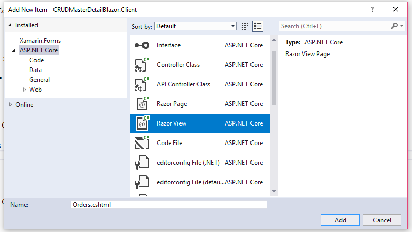This screenshot has width=412, height=232.
Task: Select 'editorconfig File (.NET)' name
Action: click(x=188, y=163)
